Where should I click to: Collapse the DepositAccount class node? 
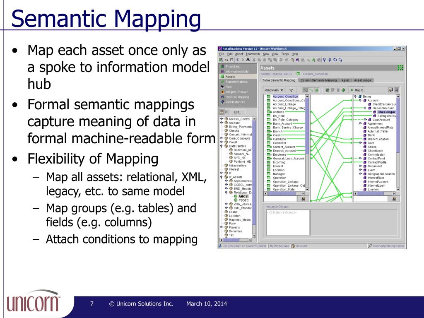[x=365, y=108]
